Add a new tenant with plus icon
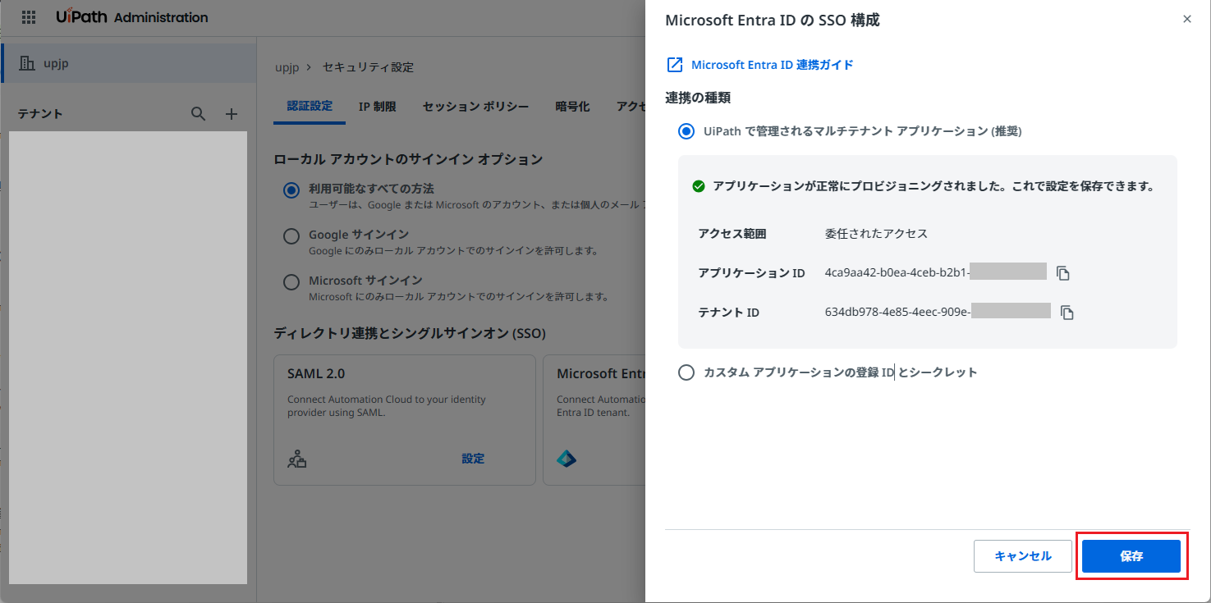The height and width of the screenshot is (603, 1211). tap(232, 114)
